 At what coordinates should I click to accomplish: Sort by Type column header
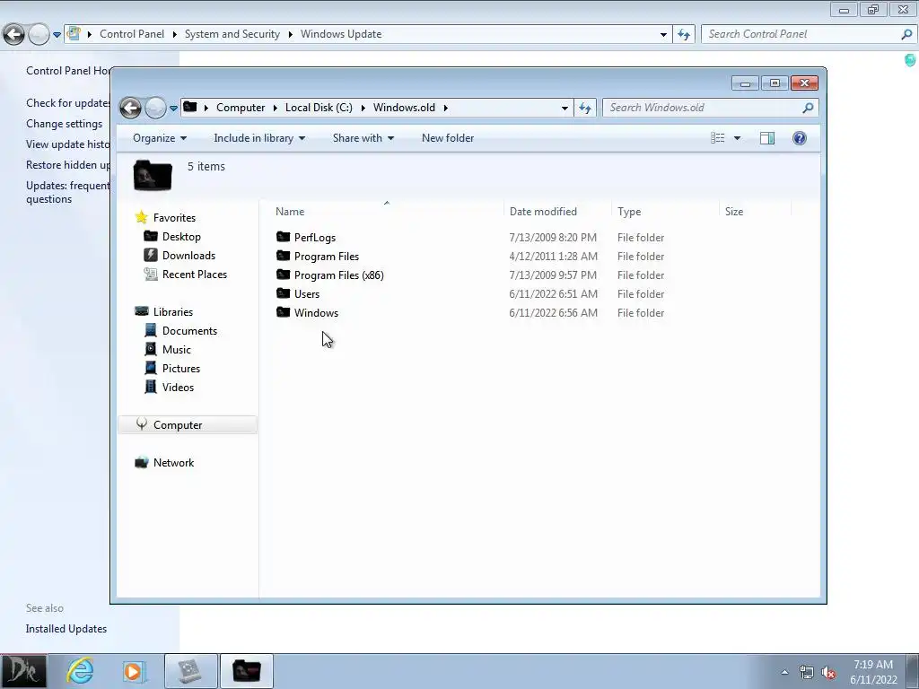coord(629,212)
